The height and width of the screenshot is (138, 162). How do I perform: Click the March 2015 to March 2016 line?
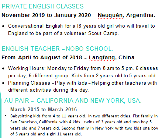point(44,109)
